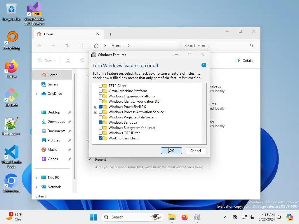The image size is (299, 224).
Task: Select Home in File Explorer sidebar
Action: (52, 75)
